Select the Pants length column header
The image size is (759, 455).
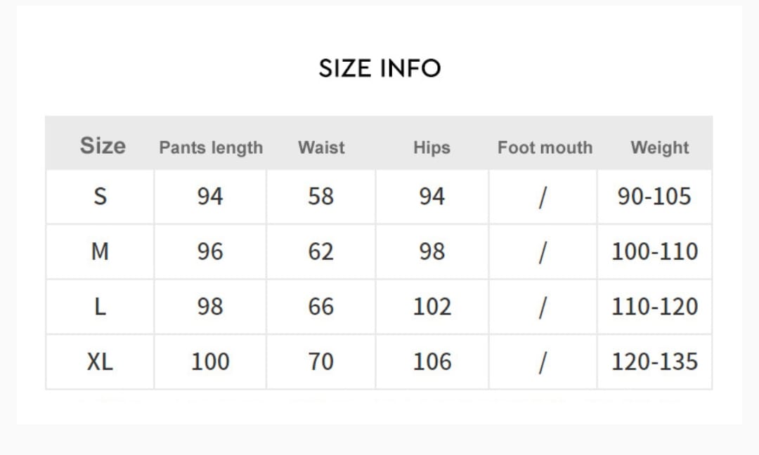click(211, 147)
